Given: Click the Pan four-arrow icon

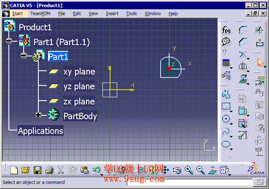Looking at the screenshot, I should pos(166,170).
